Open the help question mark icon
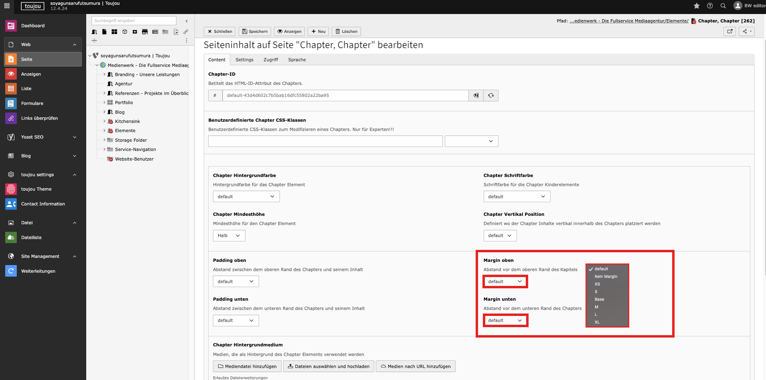 pyautogui.click(x=710, y=6)
